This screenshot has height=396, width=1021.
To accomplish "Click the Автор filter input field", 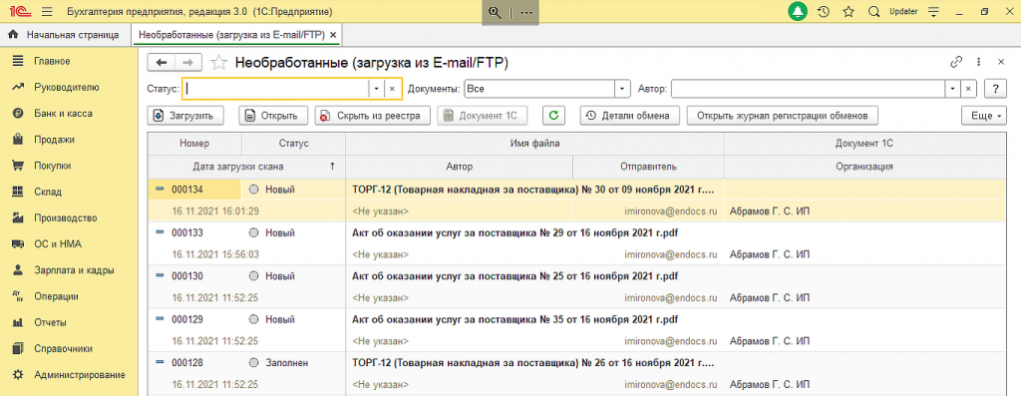I will [x=808, y=89].
